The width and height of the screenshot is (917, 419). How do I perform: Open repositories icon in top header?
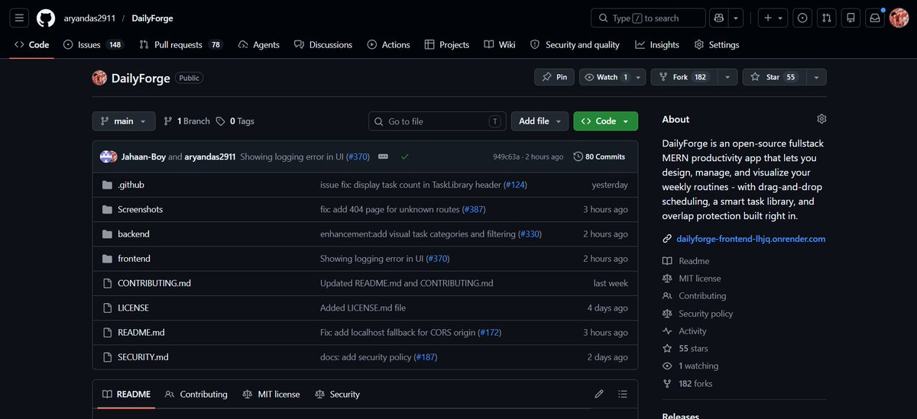(x=851, y=18)
